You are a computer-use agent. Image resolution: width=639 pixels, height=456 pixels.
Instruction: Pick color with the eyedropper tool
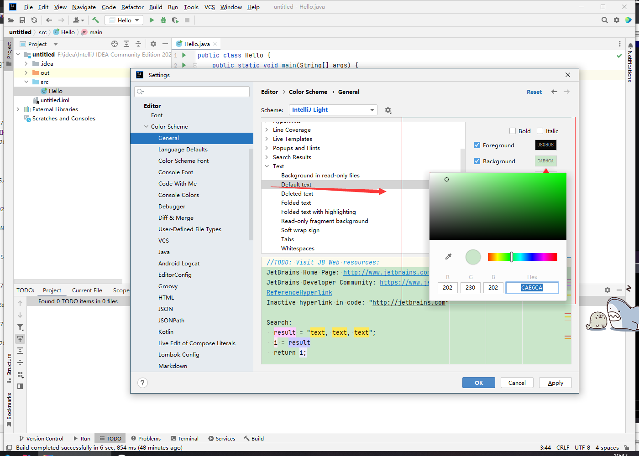[x=448, y=257]
